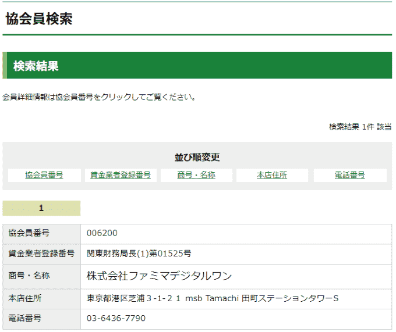Image resolution: width=396 pixels, height=332 pixels.
Task: Sort results by 本店住所 link
Action: click(272, 175)
